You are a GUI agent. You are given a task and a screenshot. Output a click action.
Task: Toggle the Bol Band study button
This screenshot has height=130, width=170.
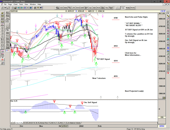(7, 22)
